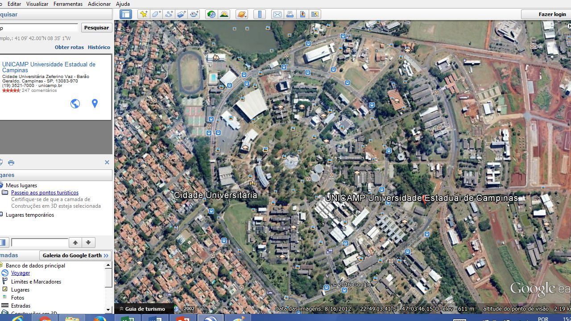Screen dimensions: 571x321
Task: Click the 2002 historical imagery year
Action: (189, 309)
